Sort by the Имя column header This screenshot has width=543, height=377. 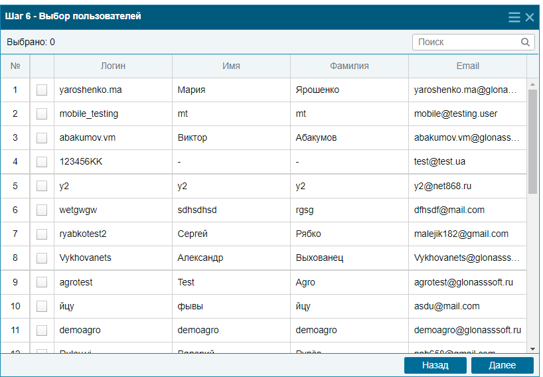click(231, 66)
